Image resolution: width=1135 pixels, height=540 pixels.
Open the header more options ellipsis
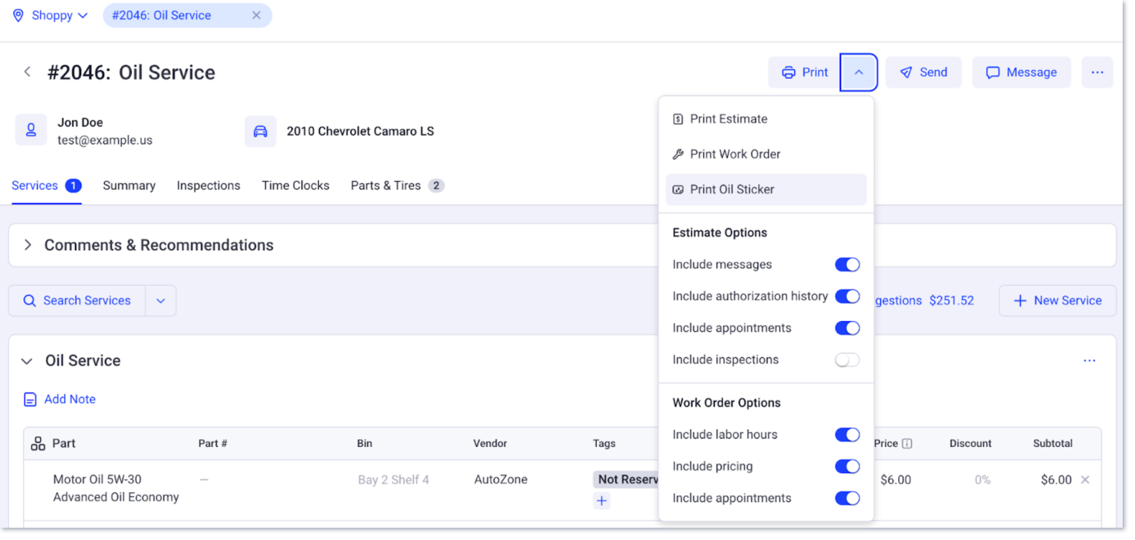(x=1097, y=73)
